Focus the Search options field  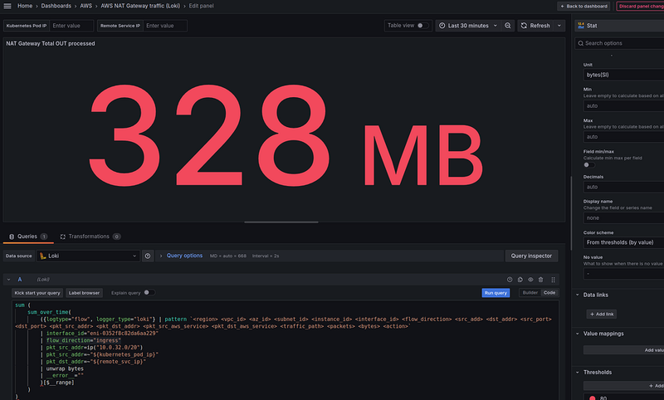619,43
